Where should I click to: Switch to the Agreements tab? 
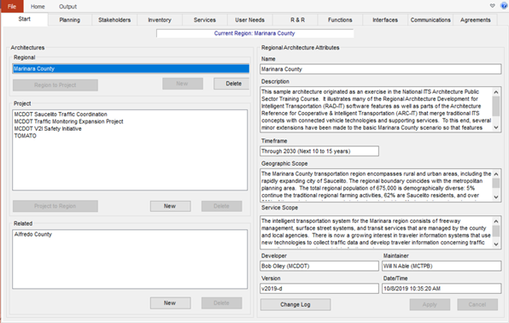pos(475,20)
